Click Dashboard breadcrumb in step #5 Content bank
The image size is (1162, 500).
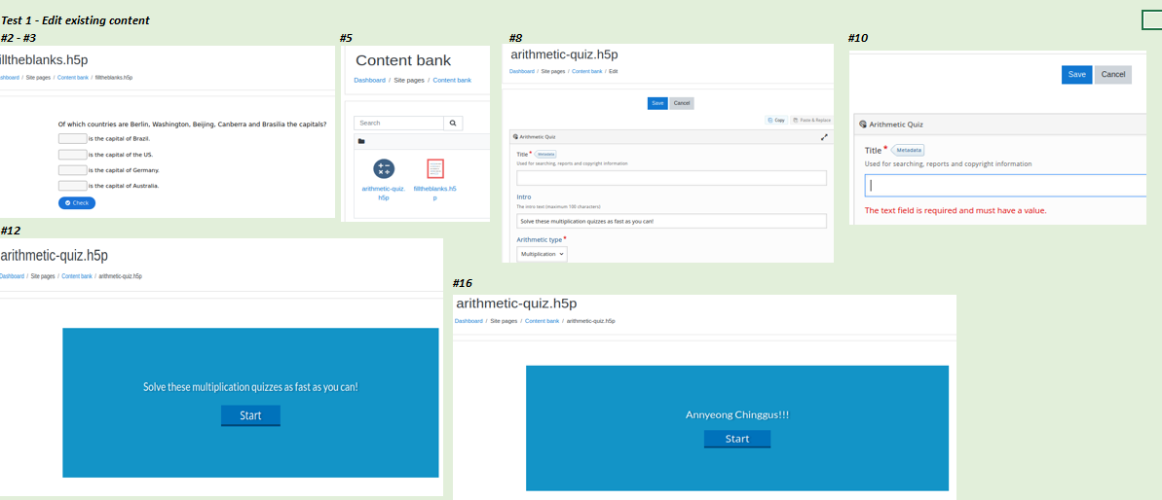point(370,80)
